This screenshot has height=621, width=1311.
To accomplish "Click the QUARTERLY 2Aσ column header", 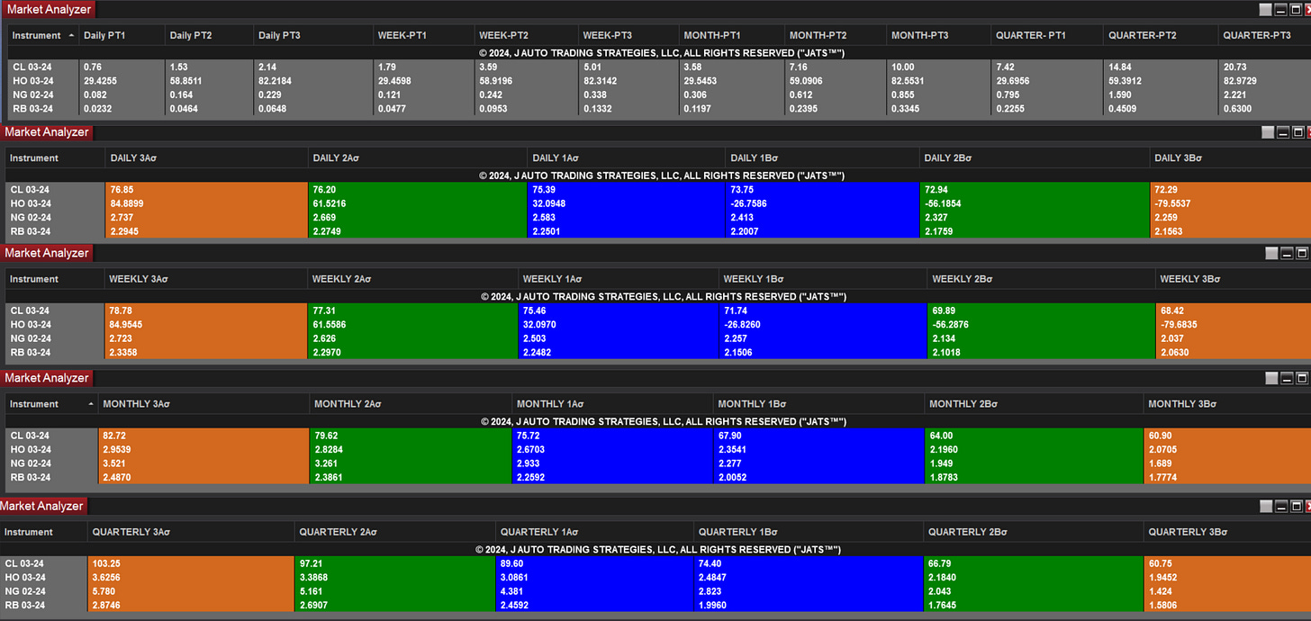I will (394, 532).
